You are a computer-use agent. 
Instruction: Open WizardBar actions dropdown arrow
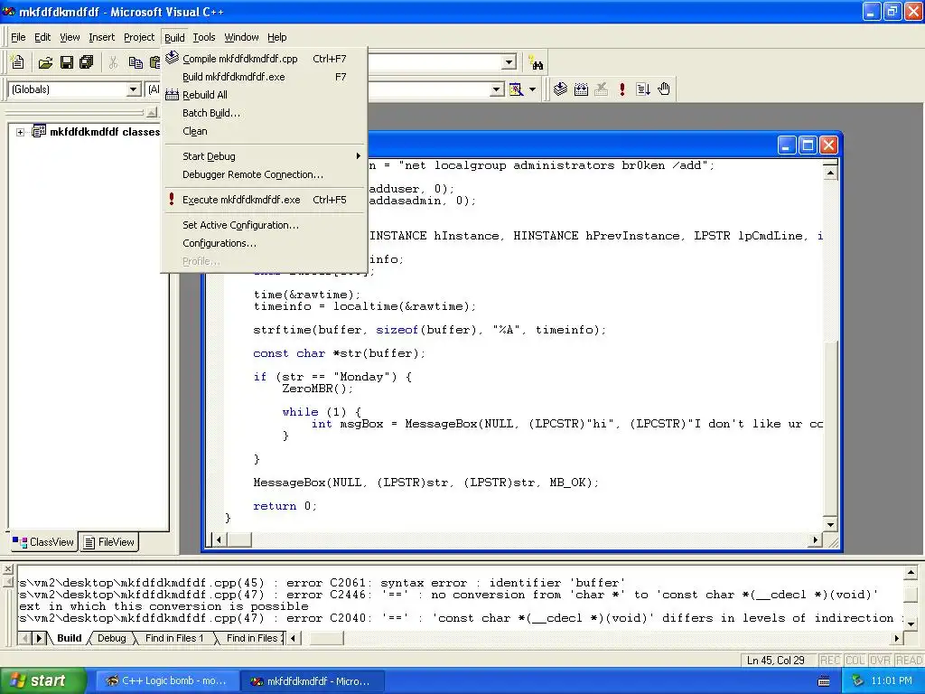pyautogui.click(x=533, y=89)
